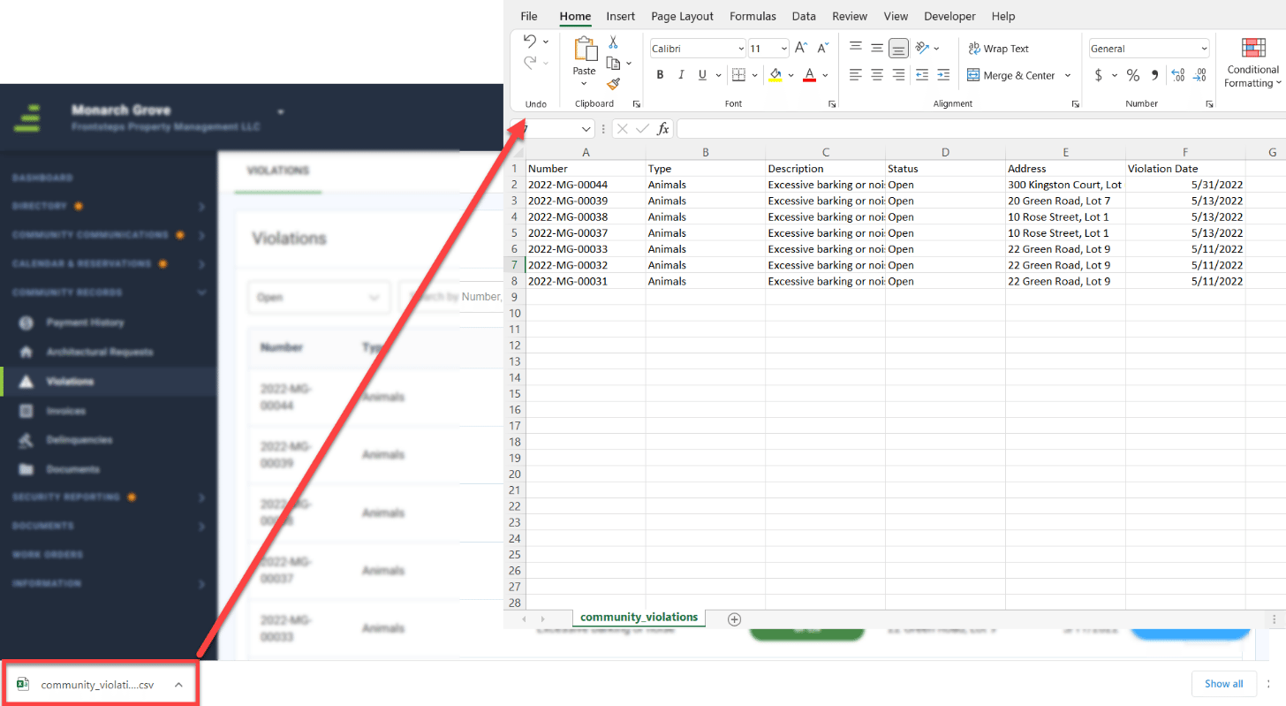Open the Fill Color palette arrow
Screen dimensions: 1286x706
click(x=791, y=75)
